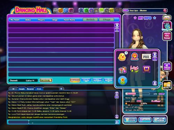Screen dimensions: 174x130
Task: Click the BGM red arrow button
Action: point(165,10)
